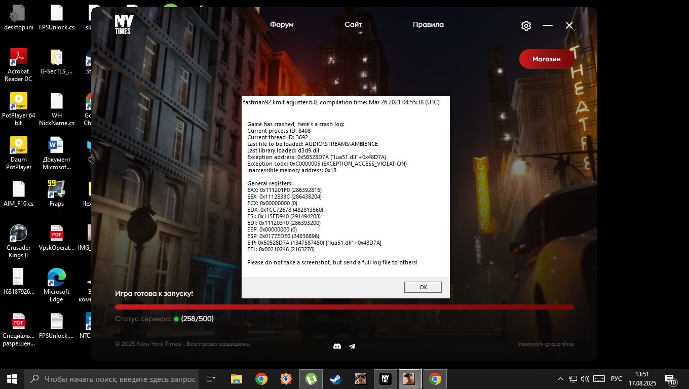Image resolution: width=689 pixels, height=389 pixels.
Task: Click the NY Times launcher logo
Action: coord(123,25)
